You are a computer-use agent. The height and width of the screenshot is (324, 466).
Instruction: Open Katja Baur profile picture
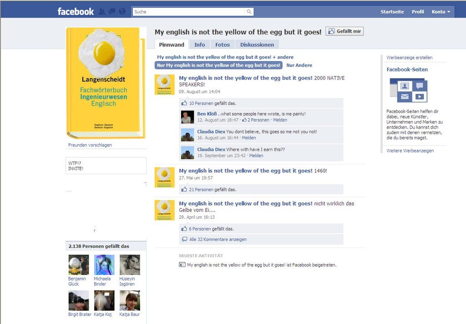pyautogui.click(x=130, y=300)
